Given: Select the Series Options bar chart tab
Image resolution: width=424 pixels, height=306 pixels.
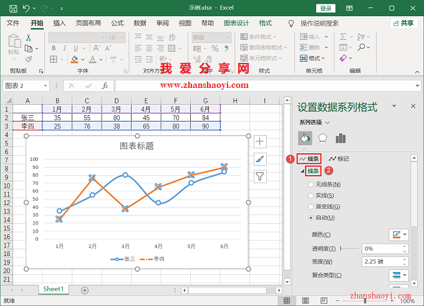Looking at the screenshot, I should coord(340,138).
